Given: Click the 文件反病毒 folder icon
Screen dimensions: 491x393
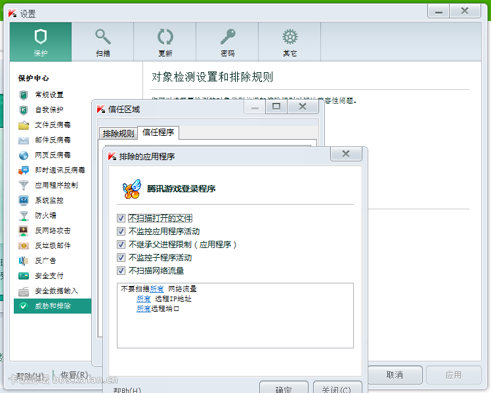Looking at the screenshot, I should [24, 125].
